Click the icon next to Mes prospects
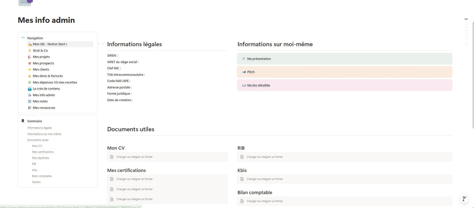The height and width of the screenshot is (208, 474). click(x=30, y=63)
